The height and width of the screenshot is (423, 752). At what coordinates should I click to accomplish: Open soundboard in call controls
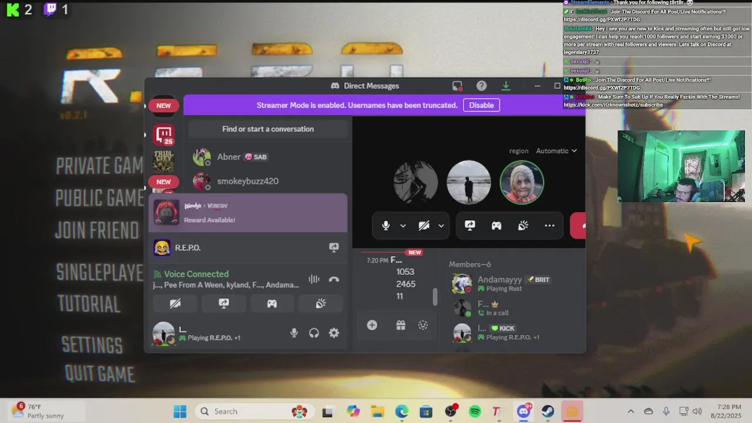click(x=523, y=226)
